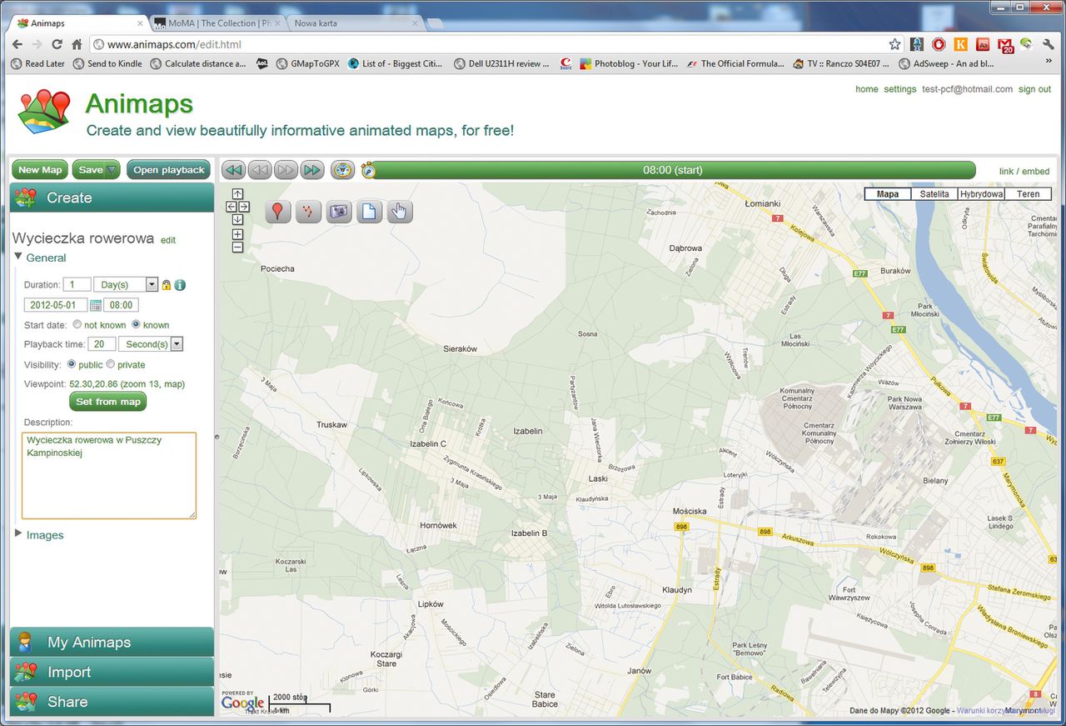Image resolution: width=1066 pixels, height=726 pixels.
Task: Click the Open playback button
Action: click(x=168, y=170)
